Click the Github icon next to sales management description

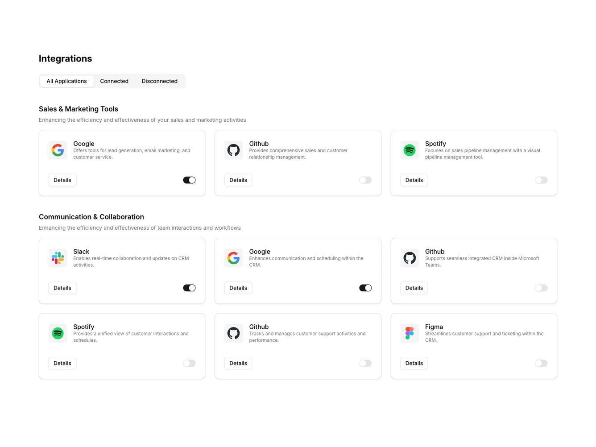[x=233, y=150]
